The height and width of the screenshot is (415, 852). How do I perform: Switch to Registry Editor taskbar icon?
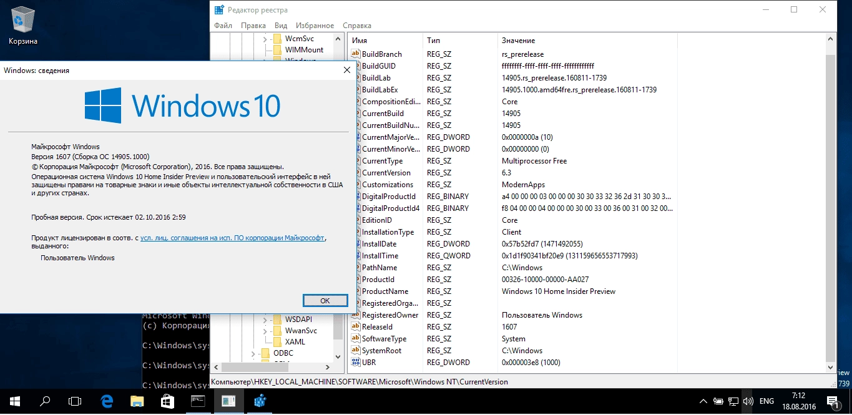tap(228, 401)
